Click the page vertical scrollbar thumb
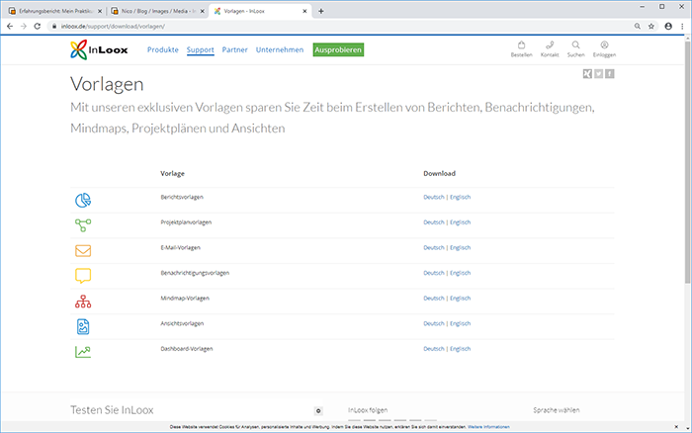This screenshot has height=433, width=692. pos(687,162)
